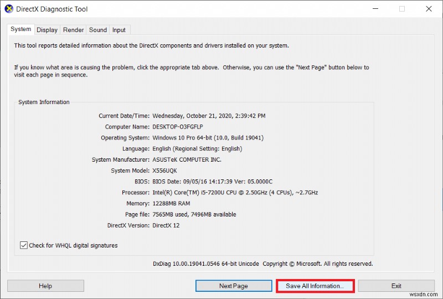Click ASUSTeK COMPUTER INC. manufacturer value
The image size is (443, 299).
click(187, 159)
